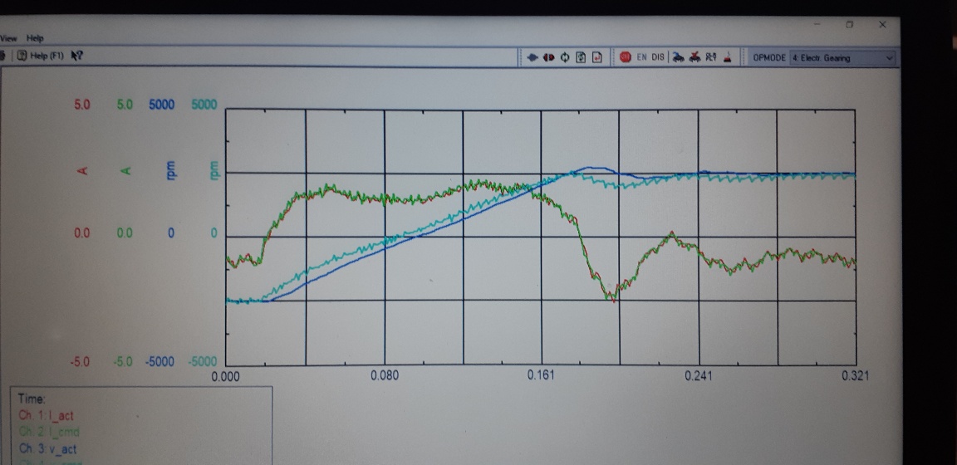This screenshot has width=957, height=465.
Task: Click the Ch. 2: I_cmd legend entry
Action: click(51, 432)
